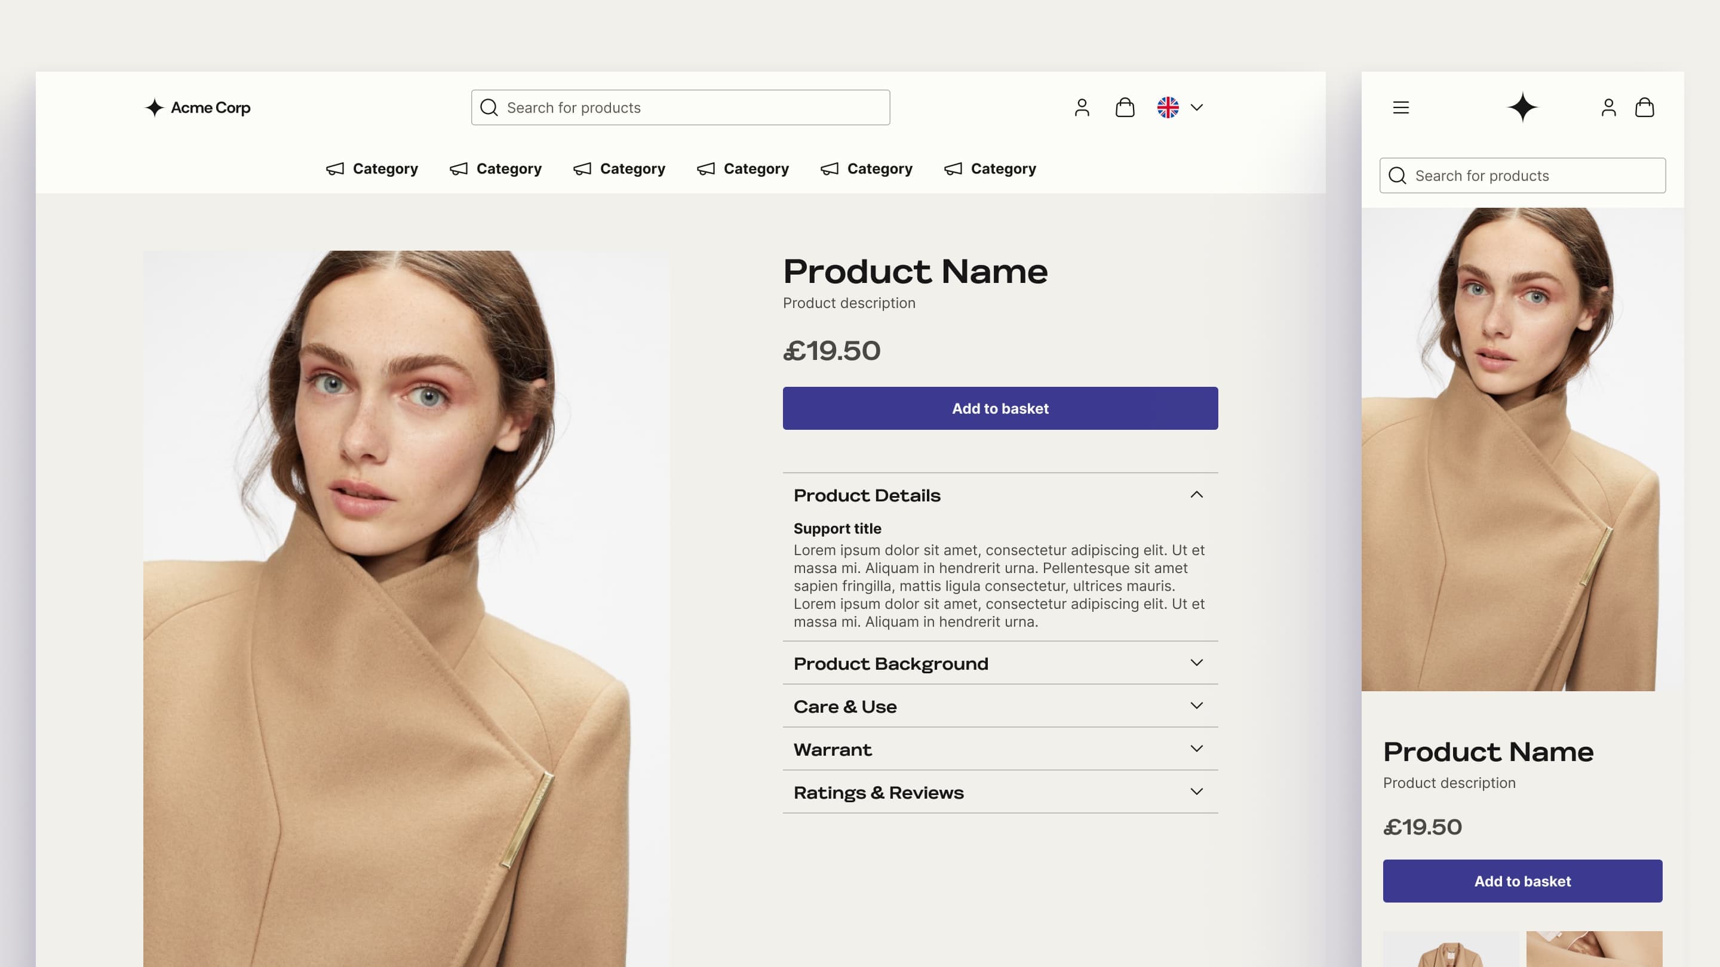Expand the Product Background section
This screenshot has width=1720, height=967.
[1196, 663]
